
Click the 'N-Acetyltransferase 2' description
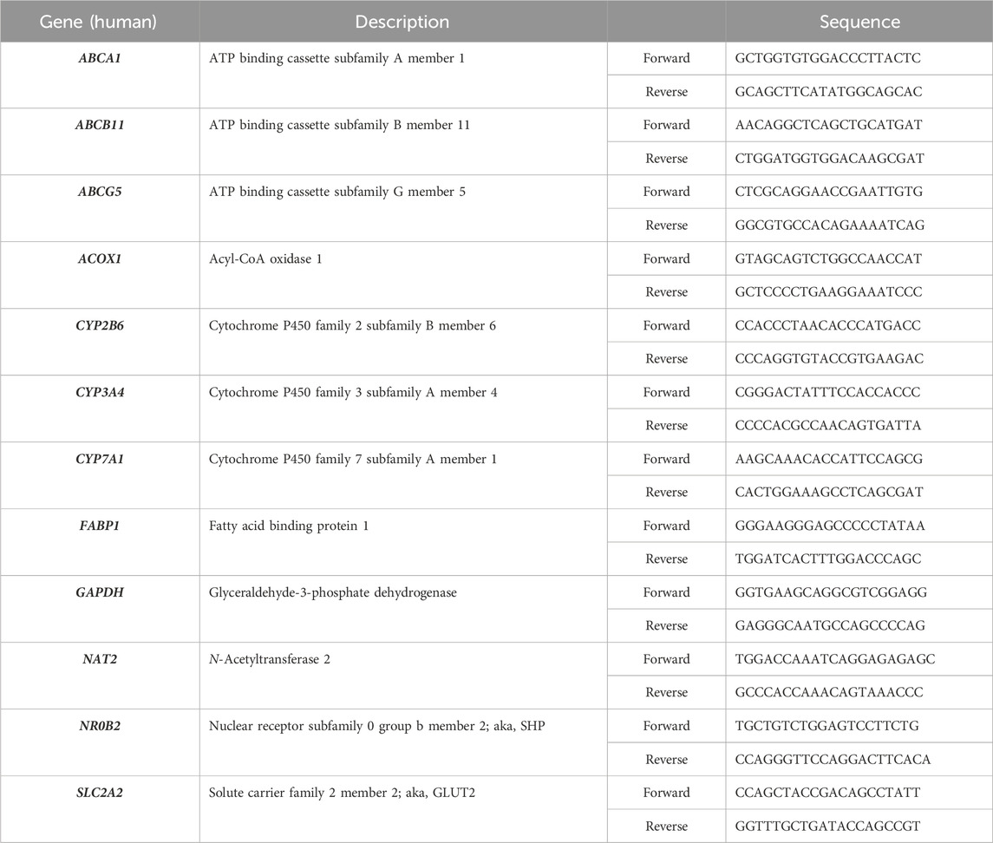[270, 659]
